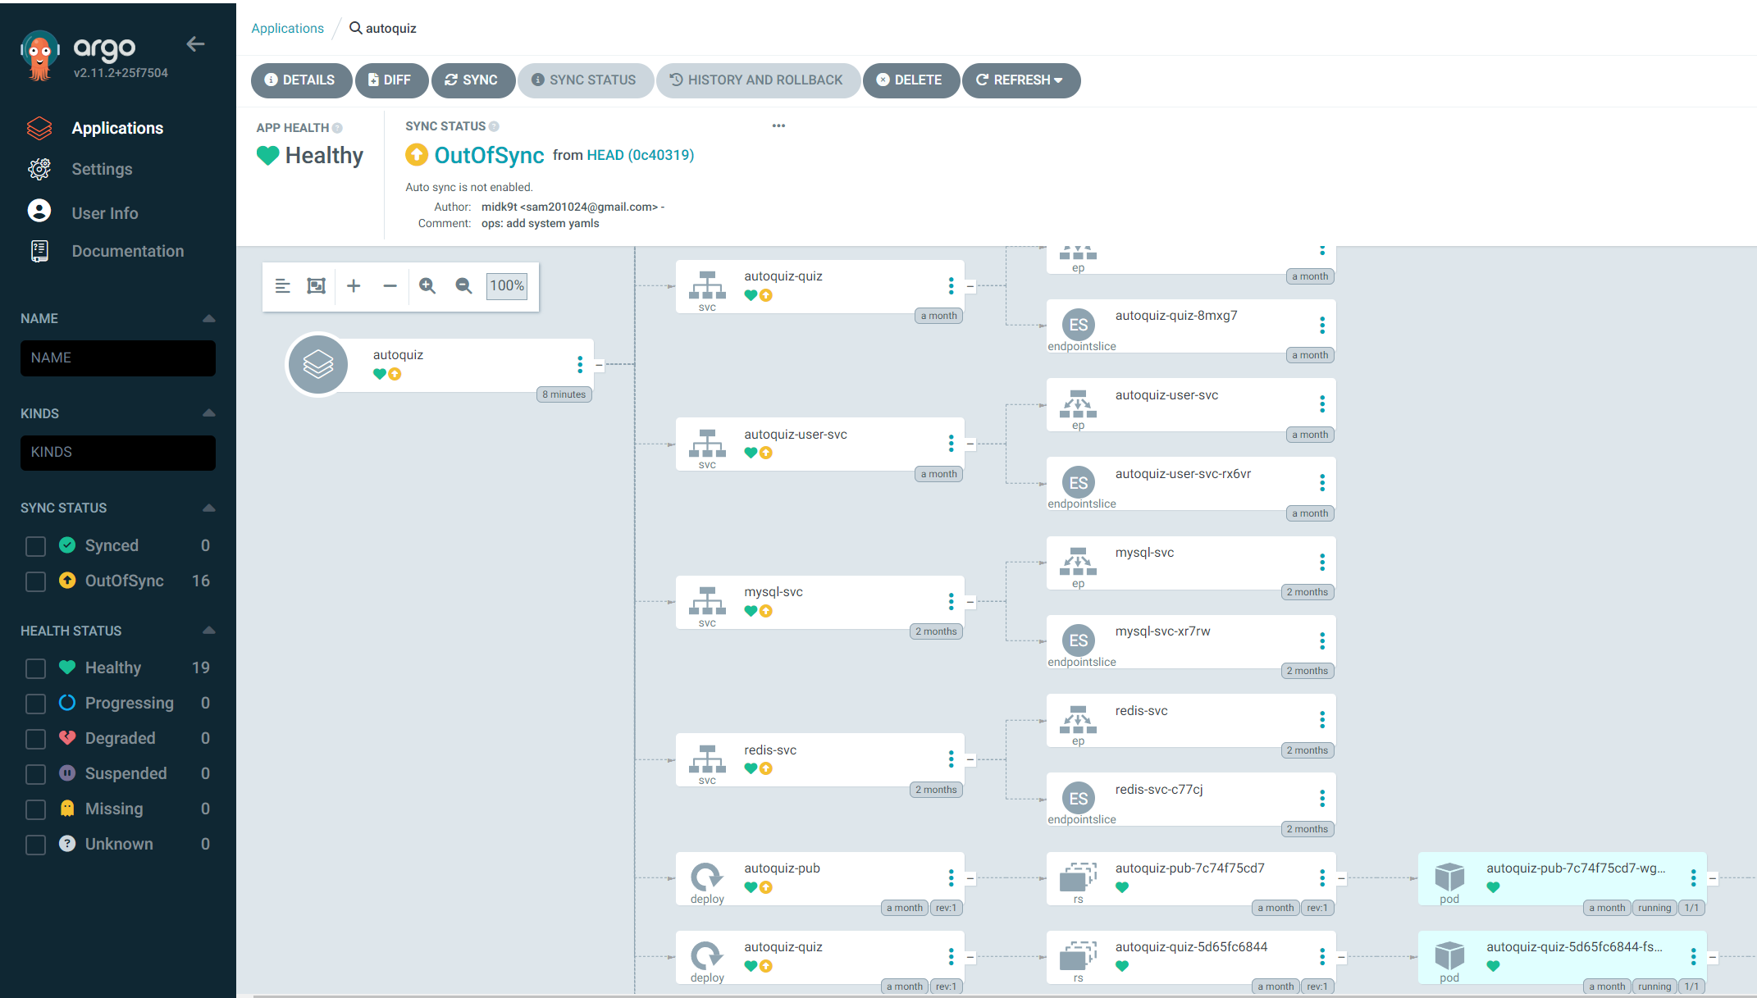
Task: Click the zoom in magnifier icon
Action: click(427, 285)
